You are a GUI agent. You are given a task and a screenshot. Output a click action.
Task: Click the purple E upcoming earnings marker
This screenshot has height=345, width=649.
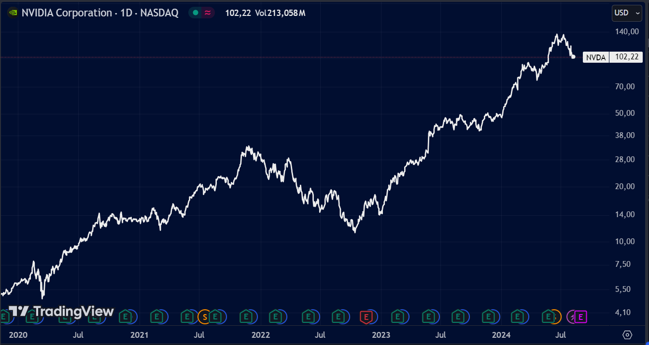(x=581, y=317)
